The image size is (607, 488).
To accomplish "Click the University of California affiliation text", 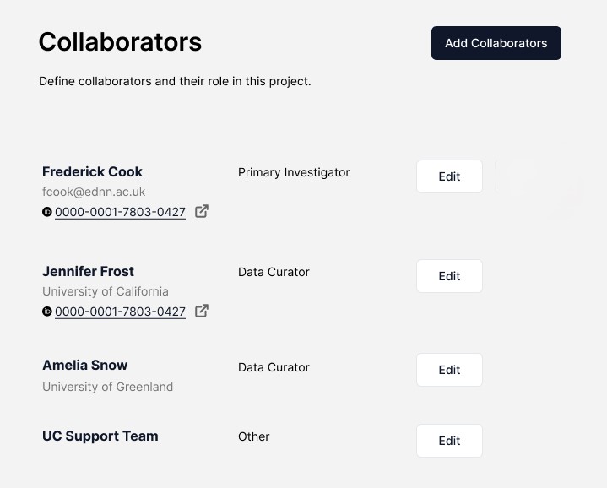I will tap(106, 291).
